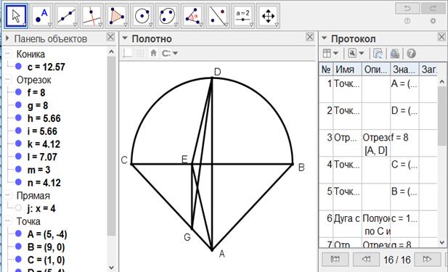Select the Move arrow tool

[16, 16]
